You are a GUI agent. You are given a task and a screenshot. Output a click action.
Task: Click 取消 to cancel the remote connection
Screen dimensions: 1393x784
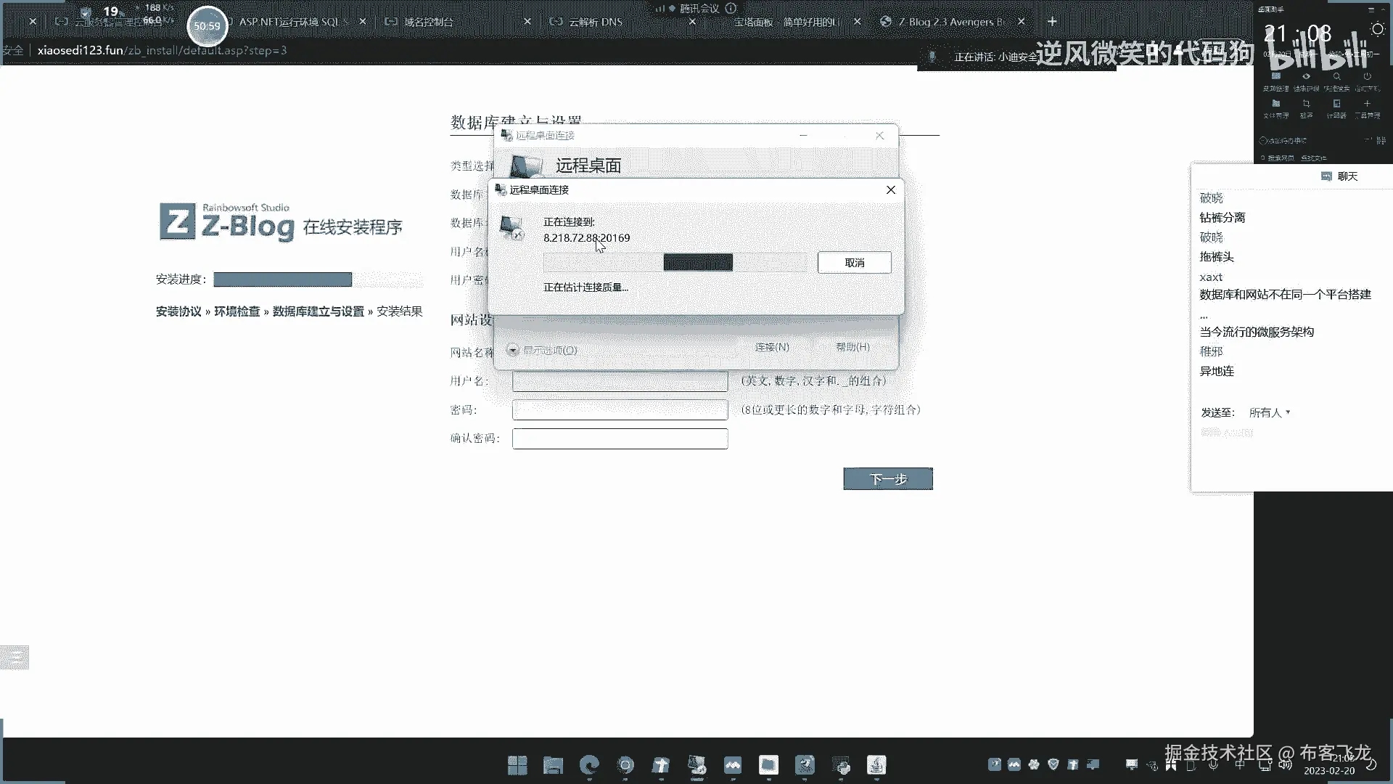pyautogui.click(x=854, y=263)
